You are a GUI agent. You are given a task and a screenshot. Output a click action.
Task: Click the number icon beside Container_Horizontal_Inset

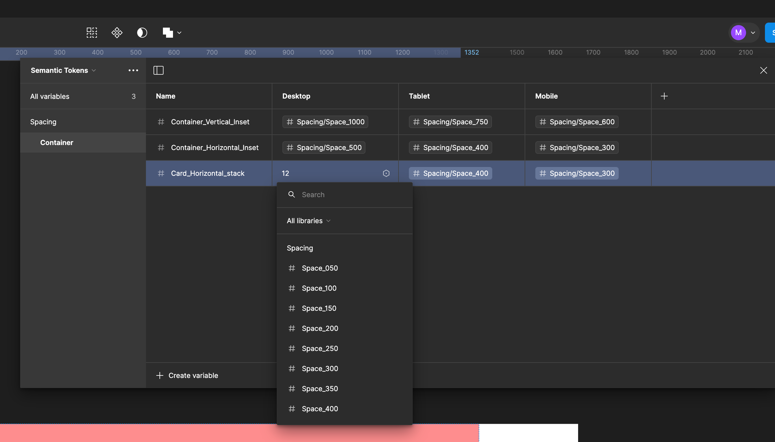point(161,148)
